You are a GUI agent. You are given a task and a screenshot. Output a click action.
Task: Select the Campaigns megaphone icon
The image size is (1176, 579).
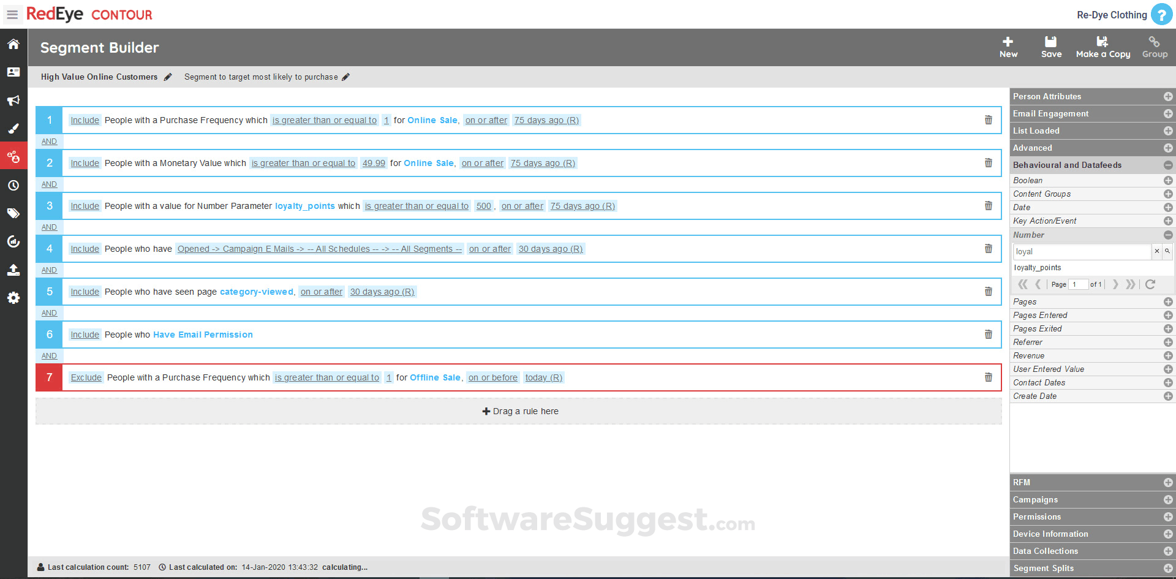(x=13, y=100)
